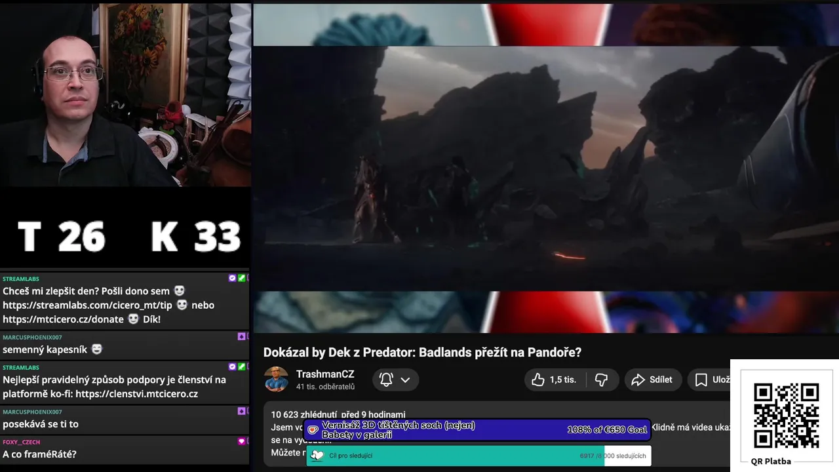Image resolution: width=839 pixels, height=472 pixels.
Task: Click the heart-hand icon on the follower goal
Action: [x=317, y=456]
